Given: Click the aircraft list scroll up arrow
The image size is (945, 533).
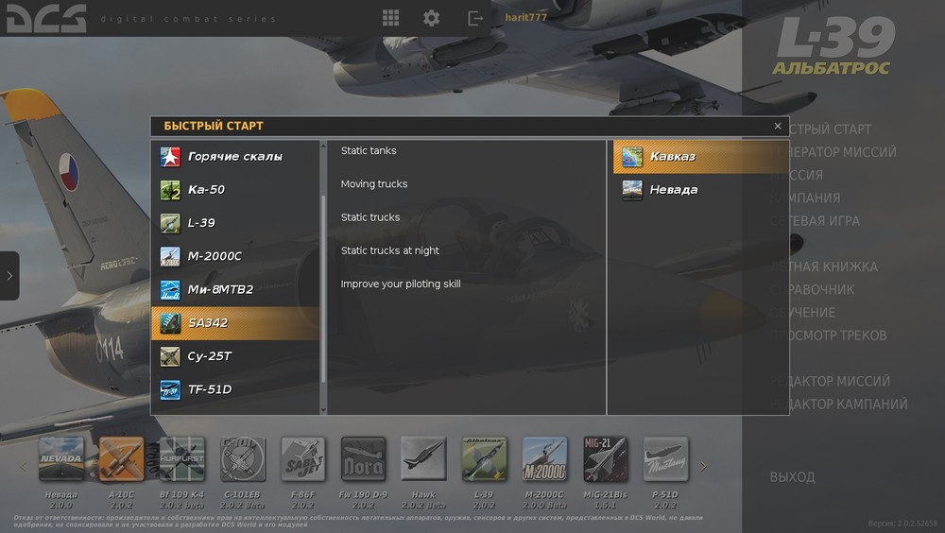Looking at the screenshot, I should pyautogui.click(x=323, y=146).
